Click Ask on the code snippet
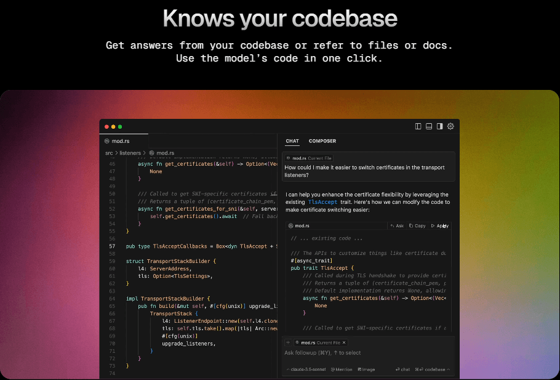 pyautogui.click(x=397, y=226)
